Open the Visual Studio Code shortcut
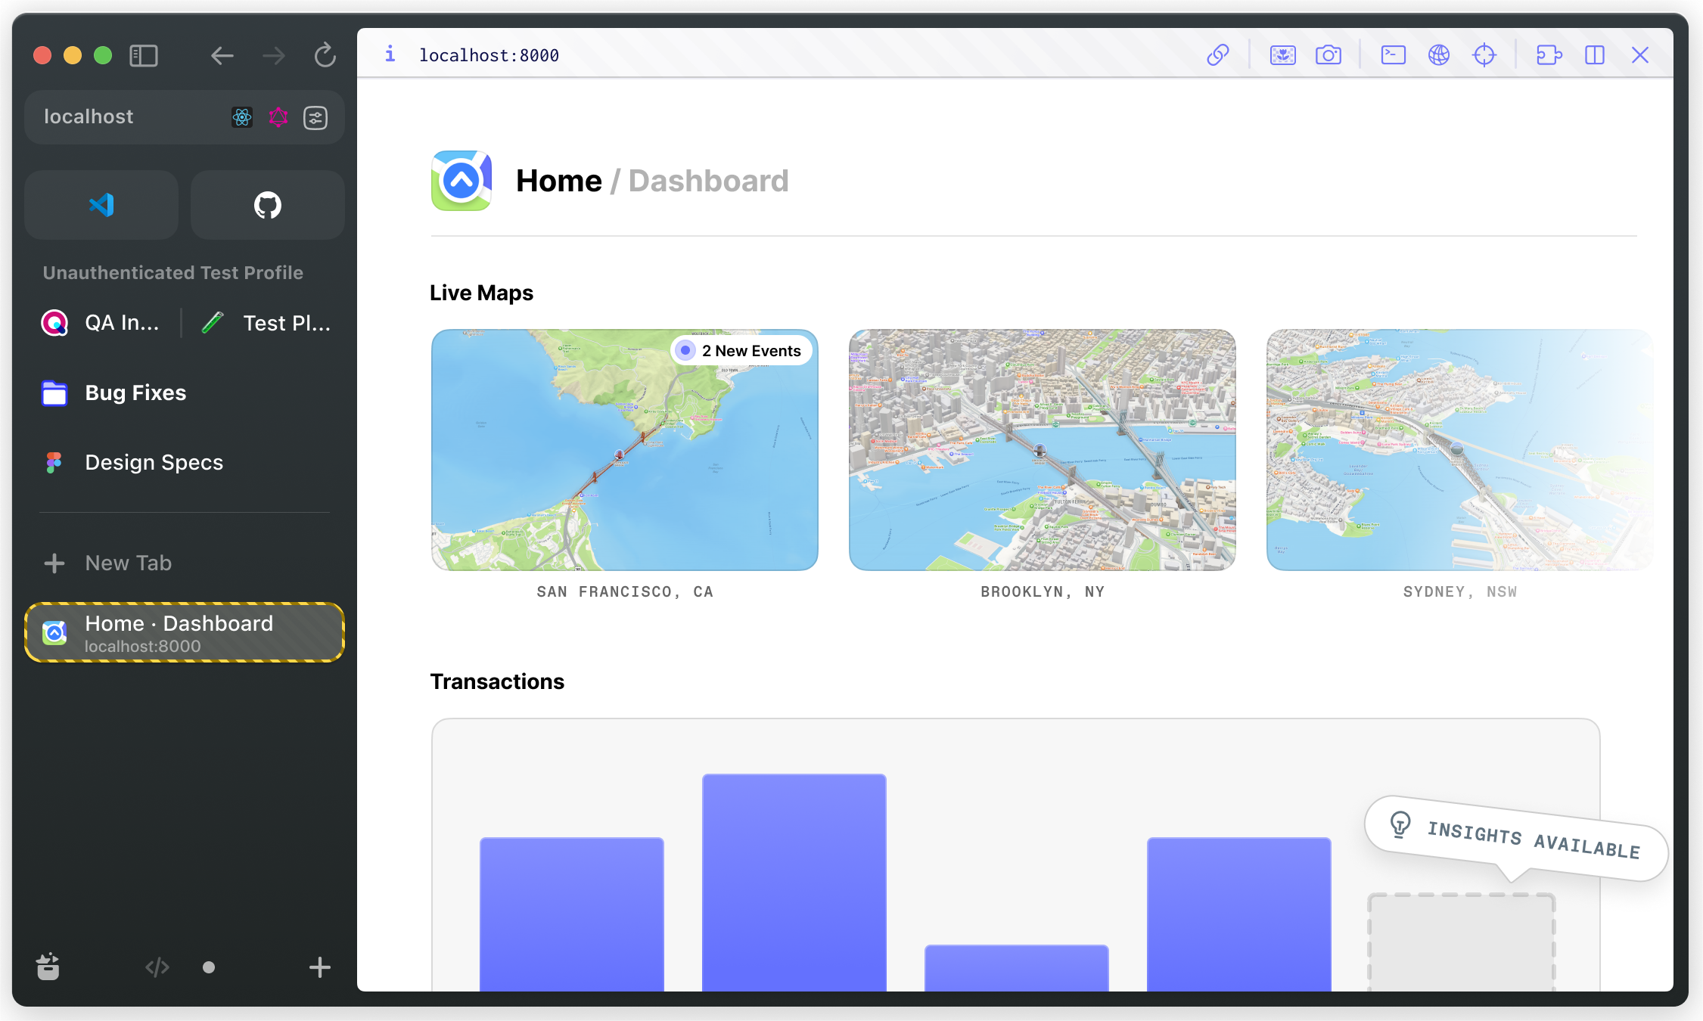 pos(101,205)
